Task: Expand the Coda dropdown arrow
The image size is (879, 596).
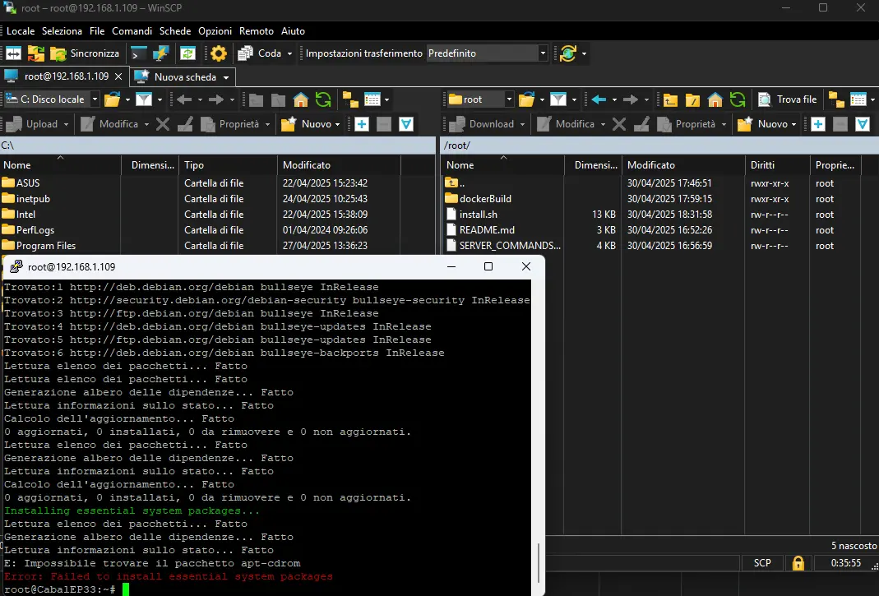Action: click(x=289, y=53)
